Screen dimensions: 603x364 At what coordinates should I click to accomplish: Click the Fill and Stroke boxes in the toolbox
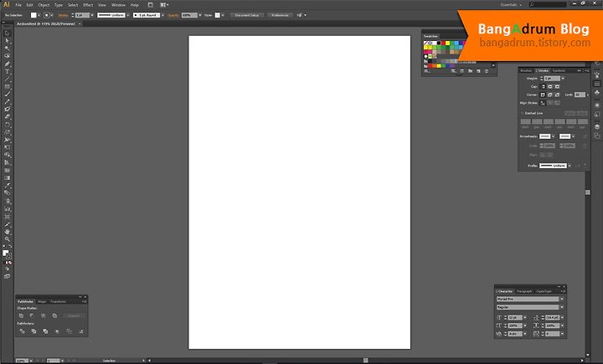point(7,254)
